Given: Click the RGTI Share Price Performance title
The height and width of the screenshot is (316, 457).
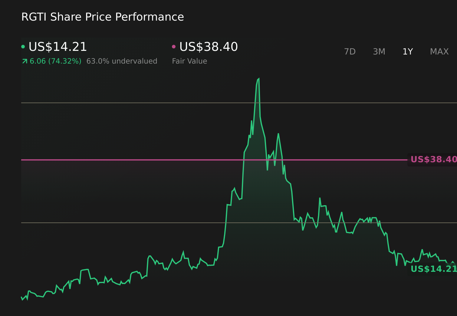Looking at the screenshot, I should (102, 17).
